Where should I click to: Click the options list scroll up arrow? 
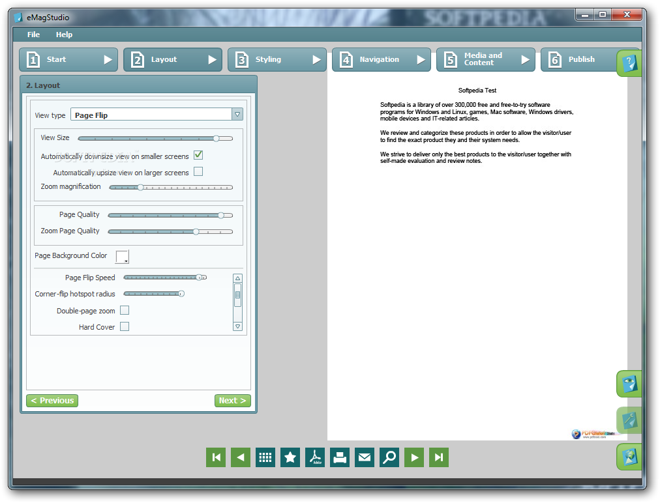coord(238,278)
